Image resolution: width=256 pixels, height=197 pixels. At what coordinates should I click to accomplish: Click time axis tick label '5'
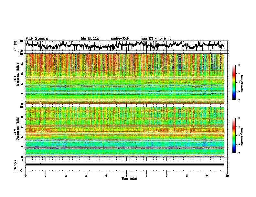click(126, 176)
